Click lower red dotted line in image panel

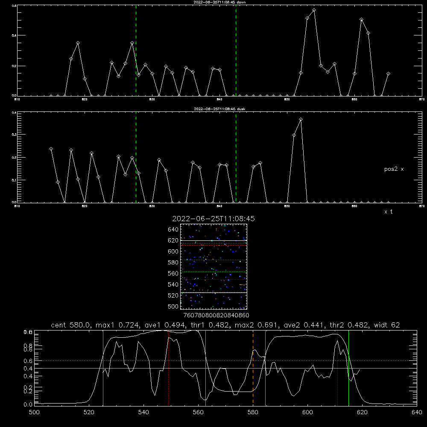213,279
